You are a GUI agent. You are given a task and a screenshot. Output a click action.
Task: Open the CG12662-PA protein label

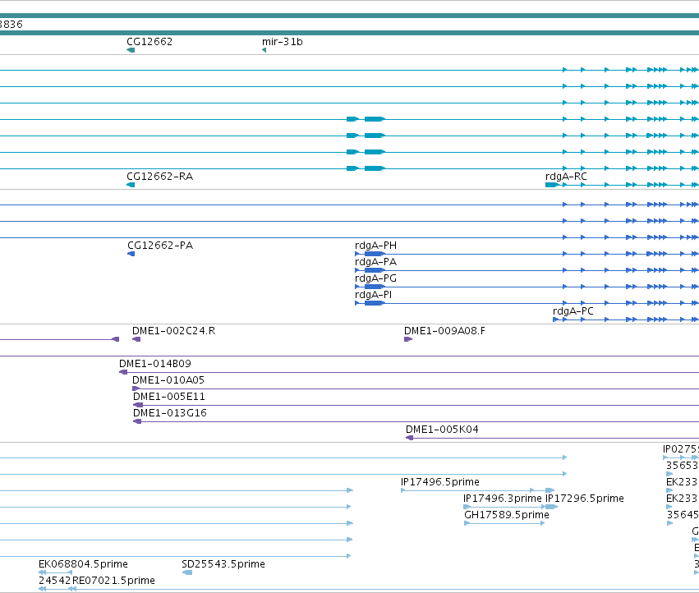coord(160,246)
